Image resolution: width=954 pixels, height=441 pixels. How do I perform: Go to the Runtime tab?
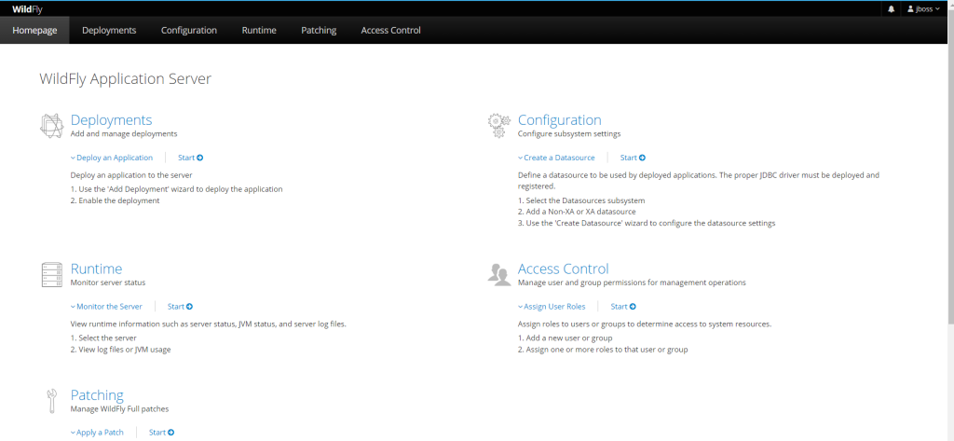pos(259,31)
